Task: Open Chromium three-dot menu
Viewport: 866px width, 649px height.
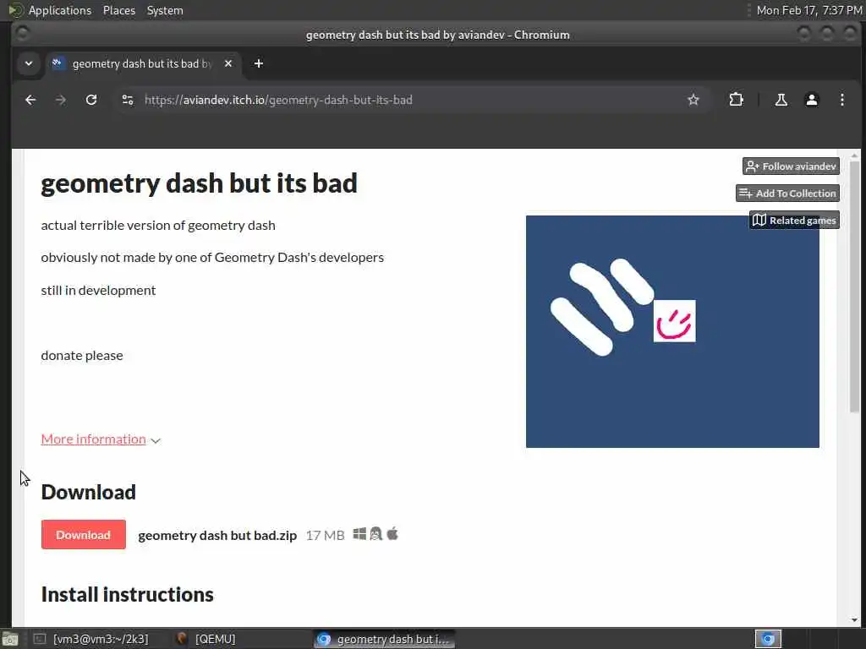Action: (841, 100)
